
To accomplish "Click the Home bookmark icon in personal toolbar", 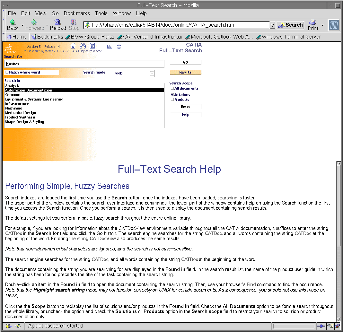I will 9,37.
